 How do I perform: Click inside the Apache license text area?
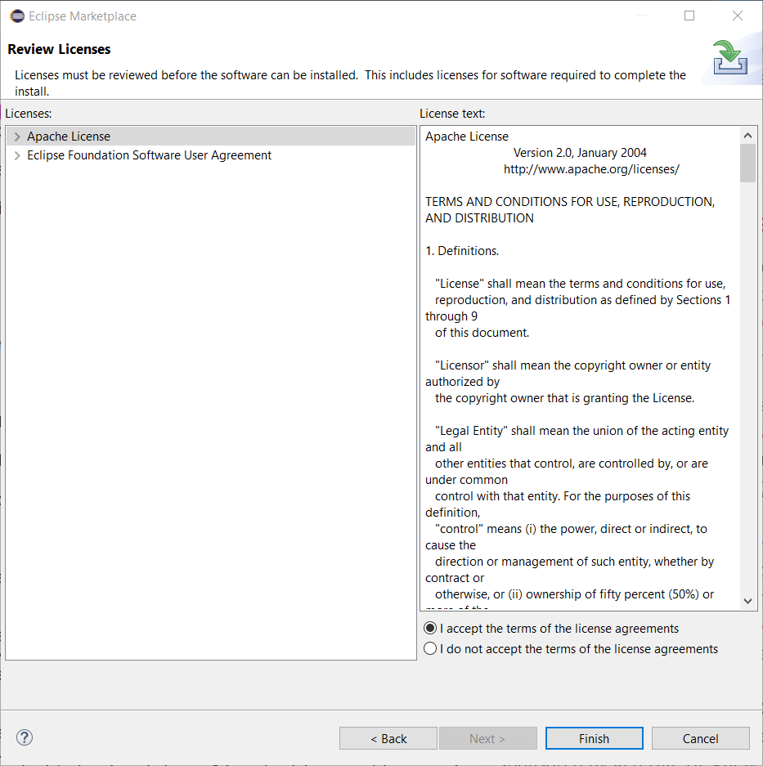(x=577, y=368)
